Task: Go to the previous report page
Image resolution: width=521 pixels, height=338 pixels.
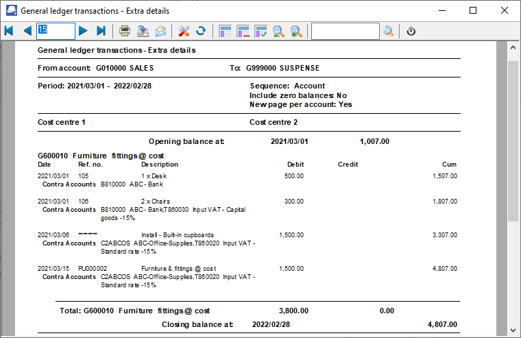Action: click(x=27, y=31)
